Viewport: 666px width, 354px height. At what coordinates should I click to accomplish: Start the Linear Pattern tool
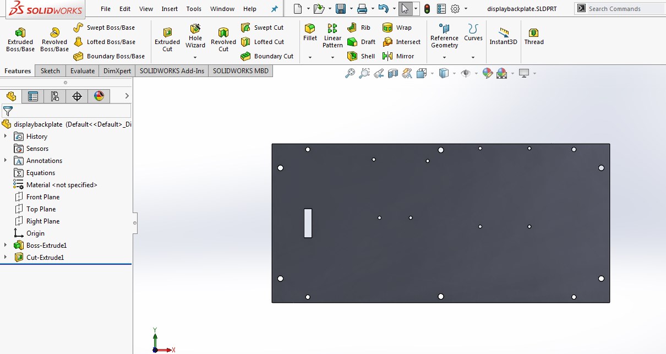click(x=332, y=36)
